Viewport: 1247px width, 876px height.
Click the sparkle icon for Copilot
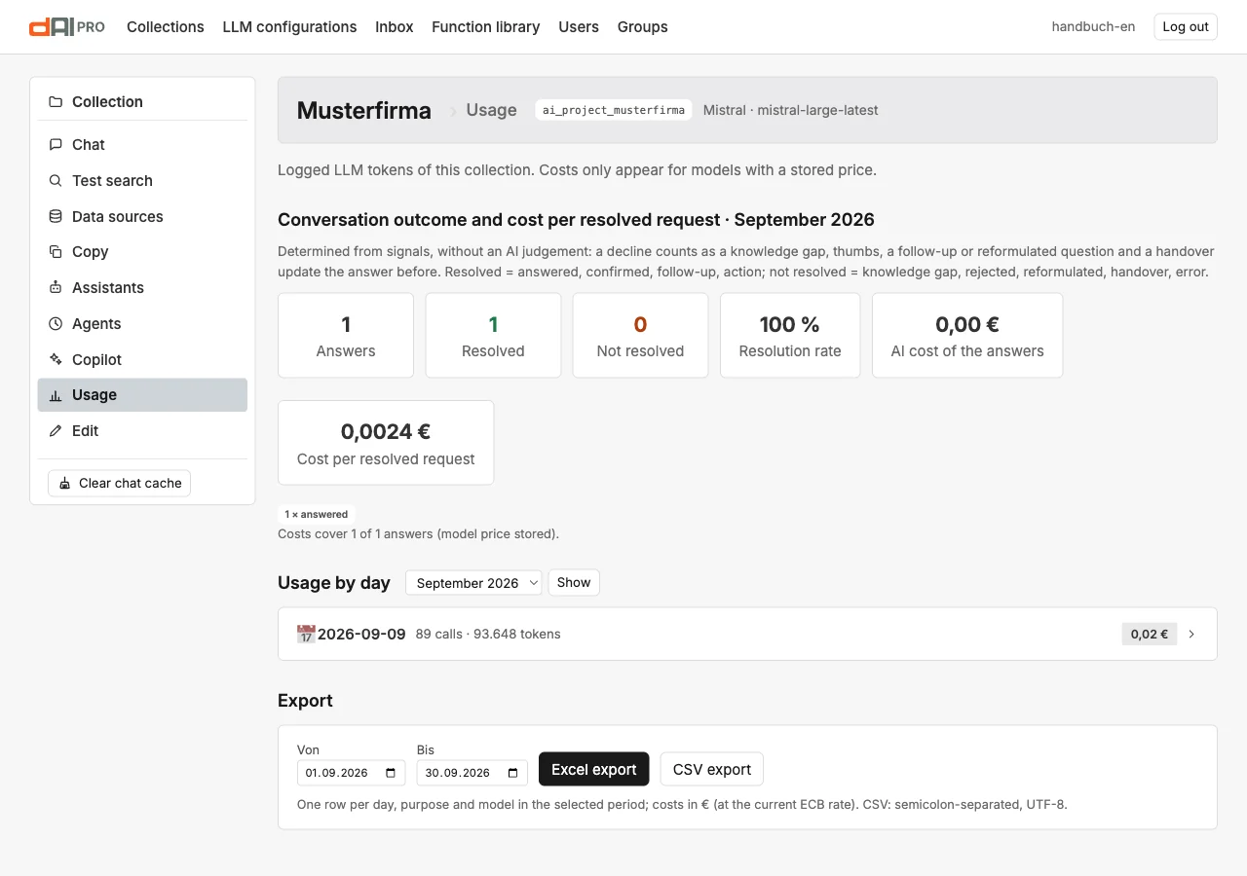coord(56,360)
